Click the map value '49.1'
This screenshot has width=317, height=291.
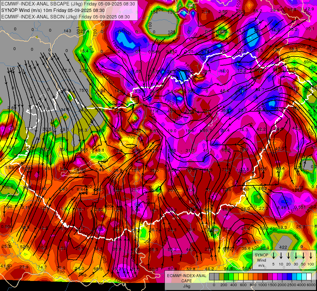click(x=64, y=129)
